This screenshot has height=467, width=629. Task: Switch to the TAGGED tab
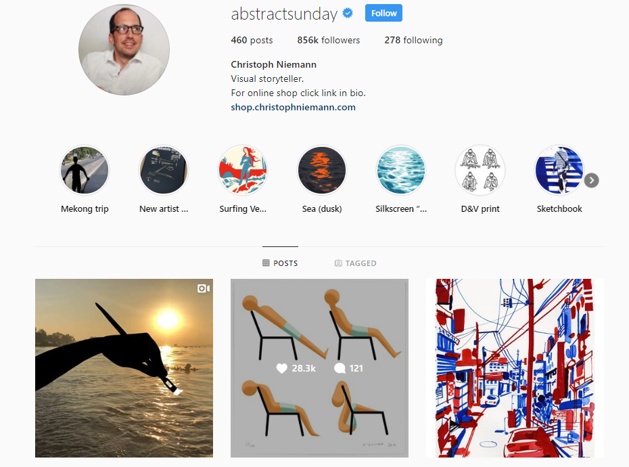tap(355, 263)
